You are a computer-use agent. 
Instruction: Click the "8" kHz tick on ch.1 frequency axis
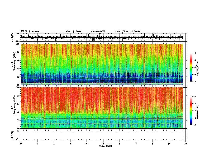point(18,52)
